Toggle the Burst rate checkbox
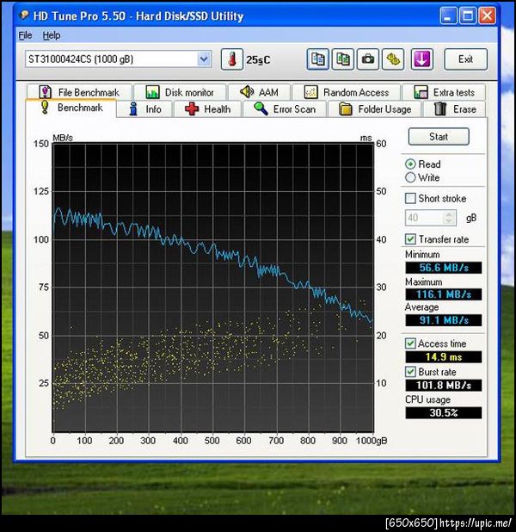This screenshot has width=516, height=532. click(410, 372)
